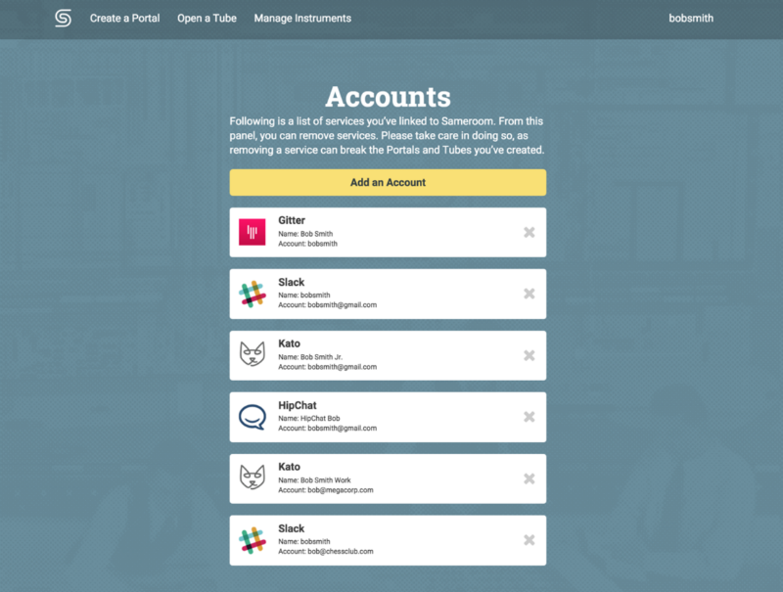This screenshot has height=592, width=783.
Task: Open the Create a Portal menu
Action: (125, 19)
